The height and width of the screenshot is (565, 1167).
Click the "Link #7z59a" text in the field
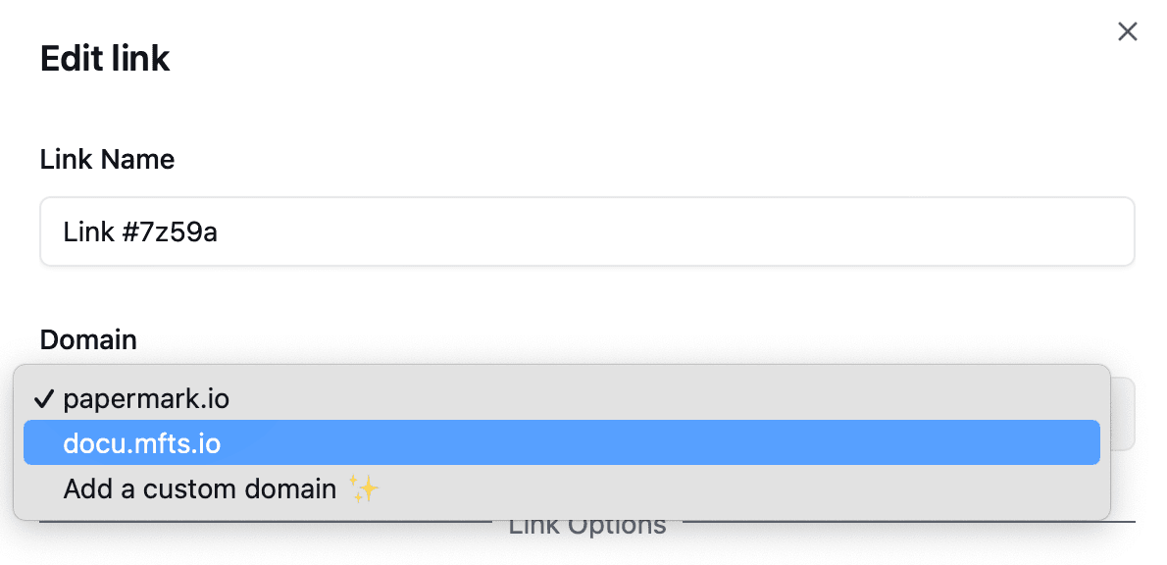coord(140,232)
